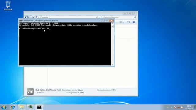
Task: Change the Explorer view using the view icon
Action: click(121, 22)
